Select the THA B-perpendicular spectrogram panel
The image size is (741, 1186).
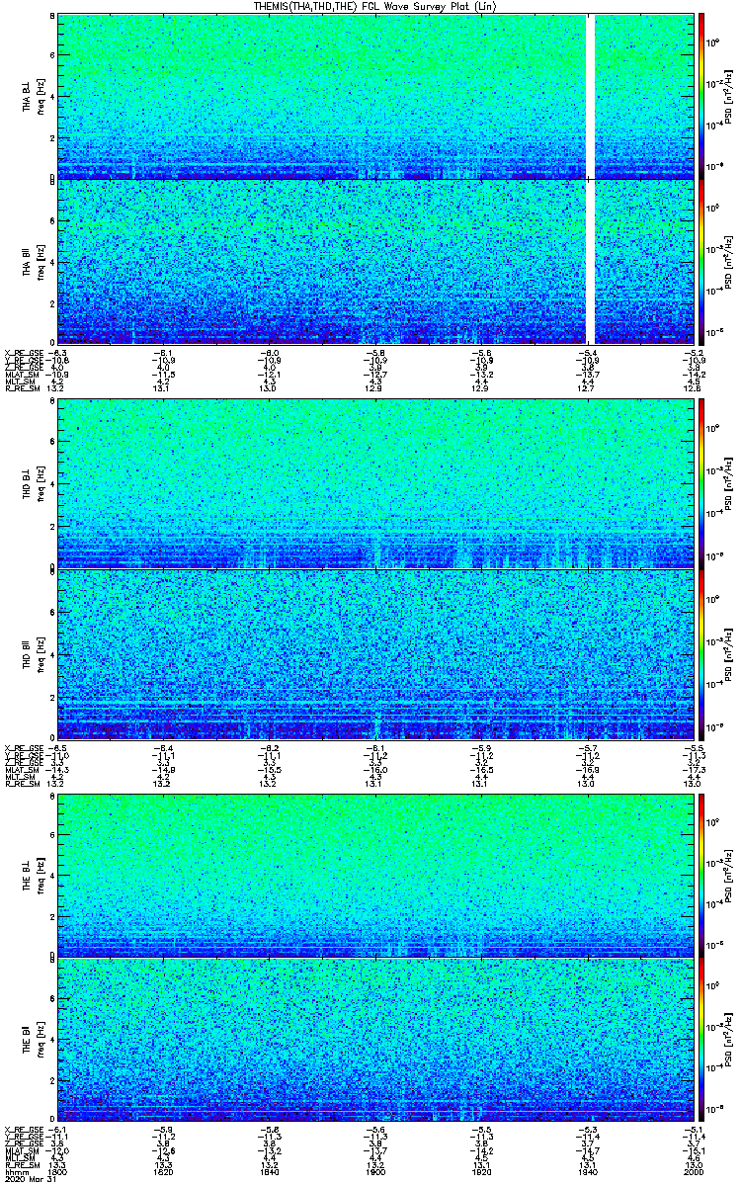[375, 96]
